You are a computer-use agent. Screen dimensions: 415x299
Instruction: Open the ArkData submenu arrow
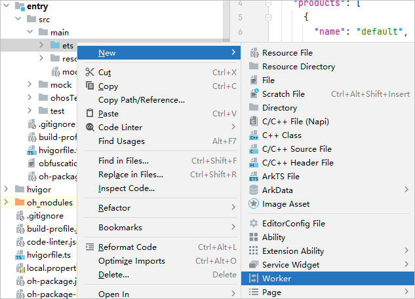point(406,190)
